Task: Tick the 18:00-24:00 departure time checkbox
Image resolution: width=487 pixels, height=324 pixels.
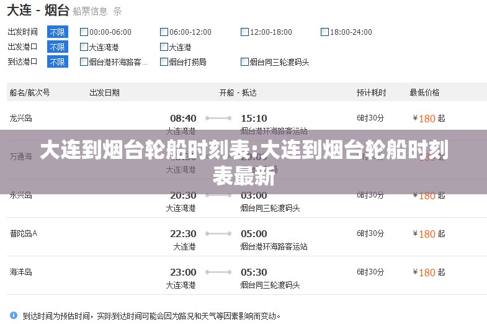Action: click(324, 32)
